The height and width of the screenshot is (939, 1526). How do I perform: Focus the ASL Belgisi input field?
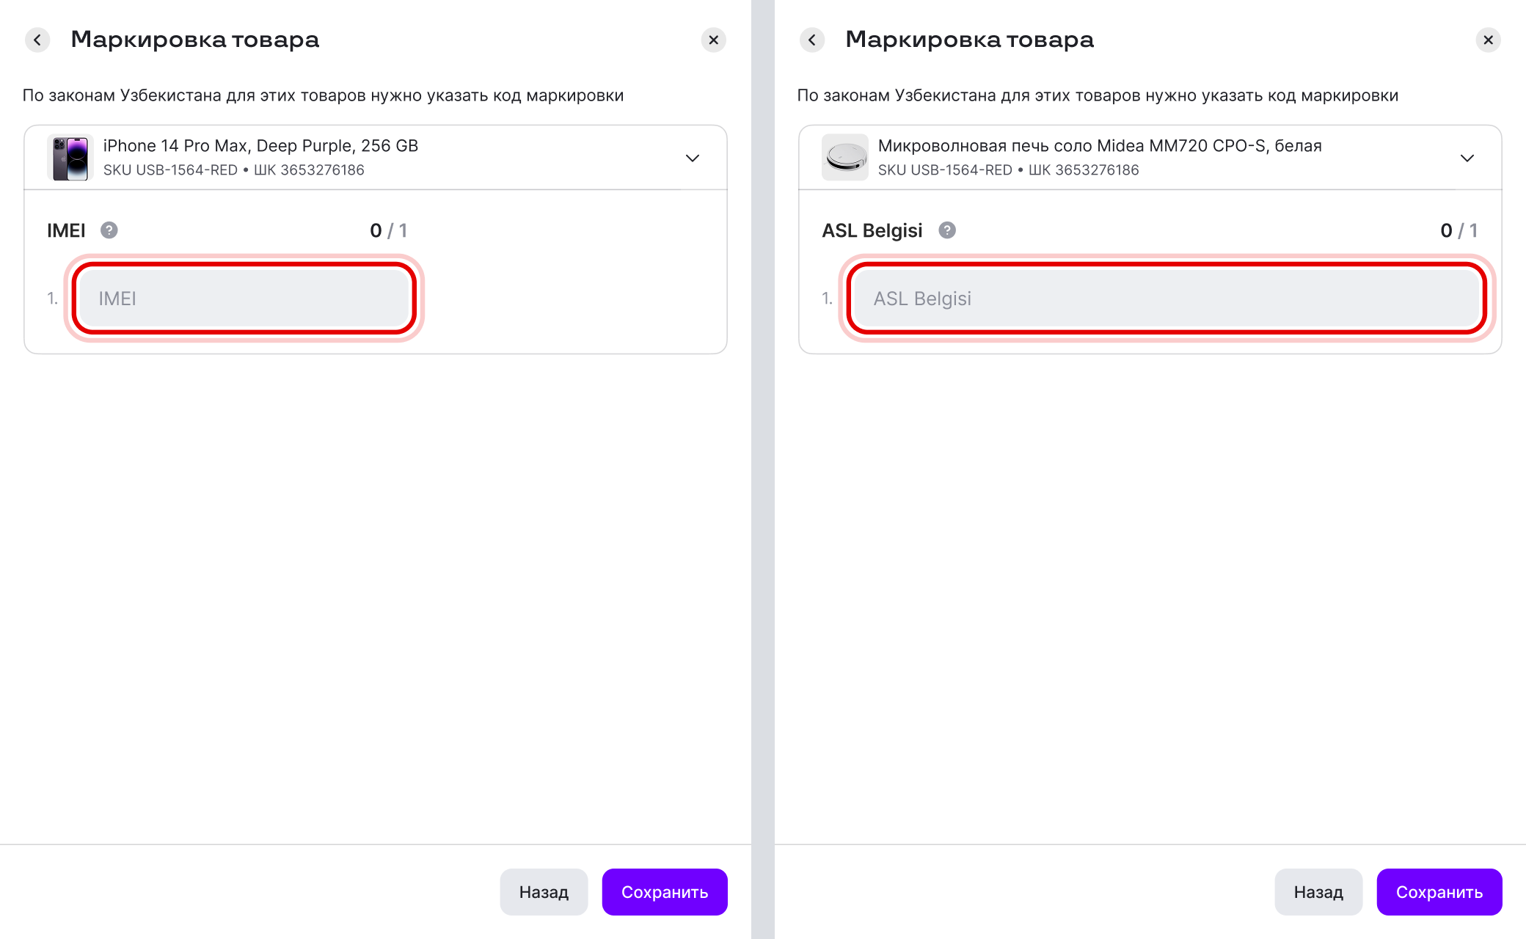point(1167,298)
